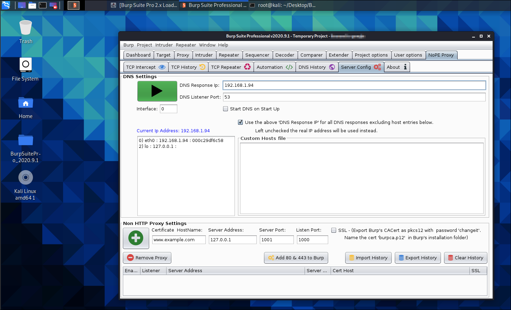Switch to the Target tab
This screenshot has width=511, height=310.
click(163, 55)
